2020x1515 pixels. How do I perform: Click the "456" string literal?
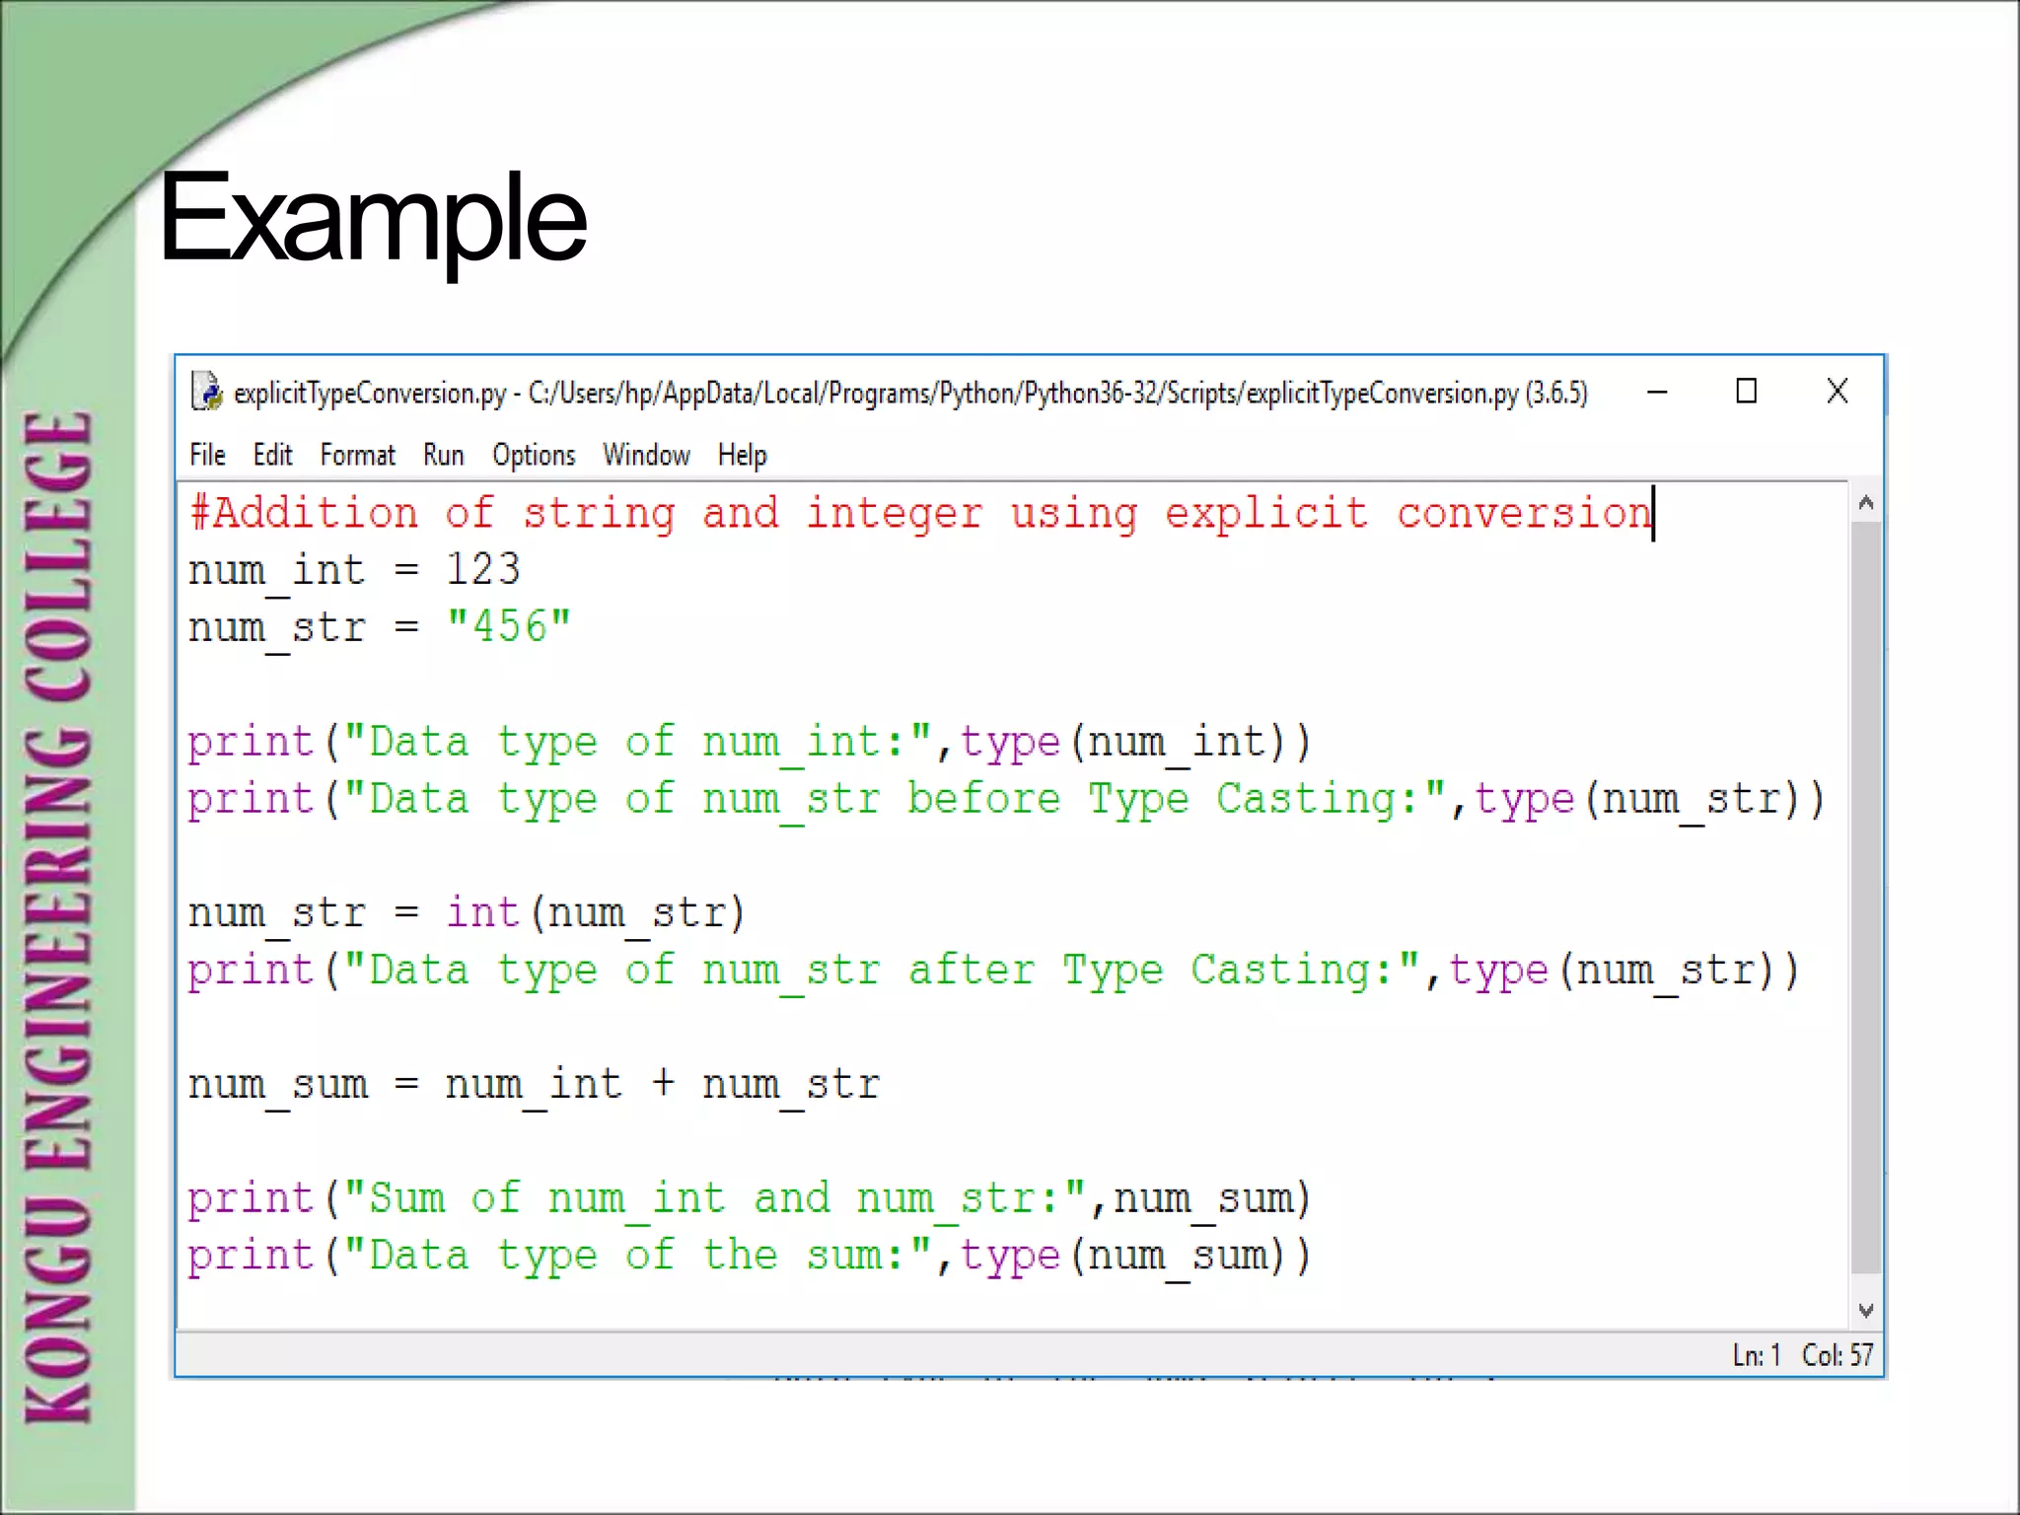[x=508, y=627]
